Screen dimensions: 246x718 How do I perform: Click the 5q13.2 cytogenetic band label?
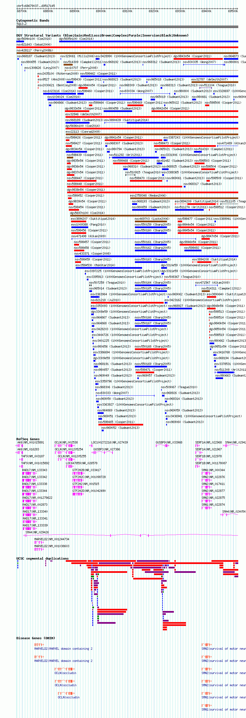click(x=22, y=24)
